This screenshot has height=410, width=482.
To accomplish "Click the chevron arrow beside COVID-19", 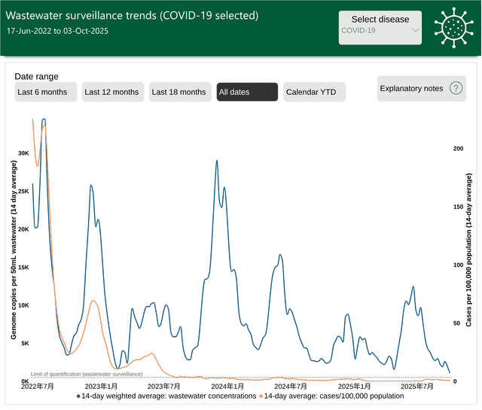I will (415, 31).
